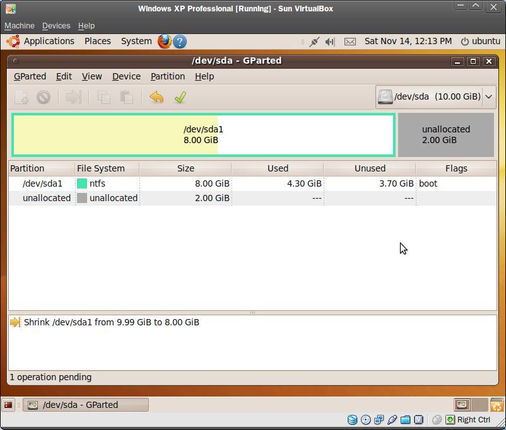Image resolution: width=506 pixels, height=430 pixels.
Task: Minimize the GParted window
Action: tap(457, 61)
